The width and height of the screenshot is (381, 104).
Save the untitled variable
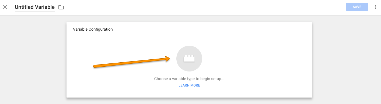[357, 7]
